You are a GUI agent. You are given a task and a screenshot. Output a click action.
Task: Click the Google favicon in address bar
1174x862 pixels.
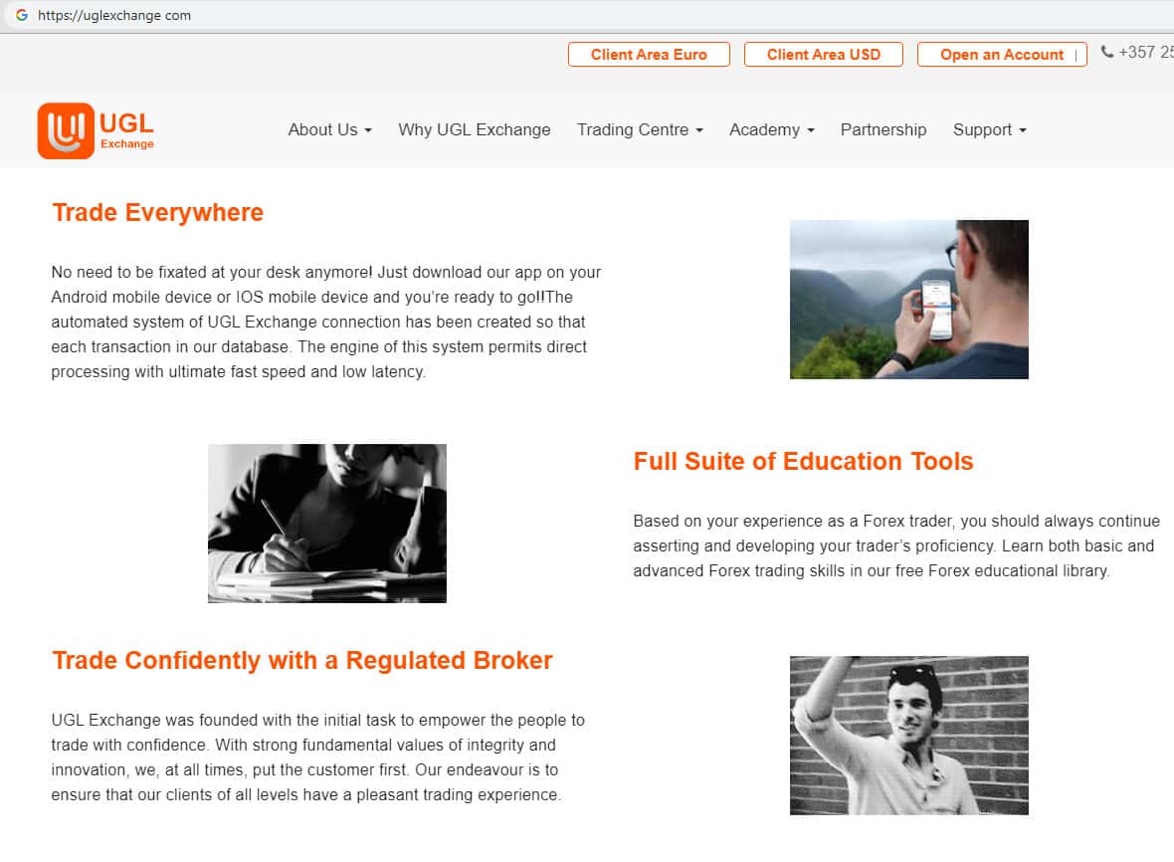22,15
